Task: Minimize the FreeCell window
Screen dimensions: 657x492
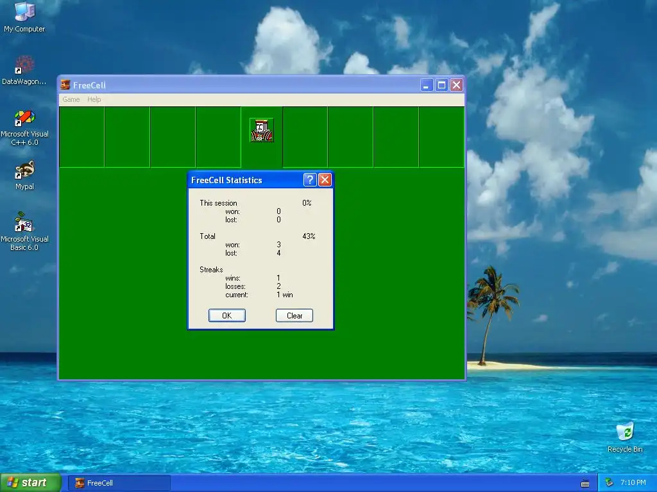Action: [x=427, y=85]
